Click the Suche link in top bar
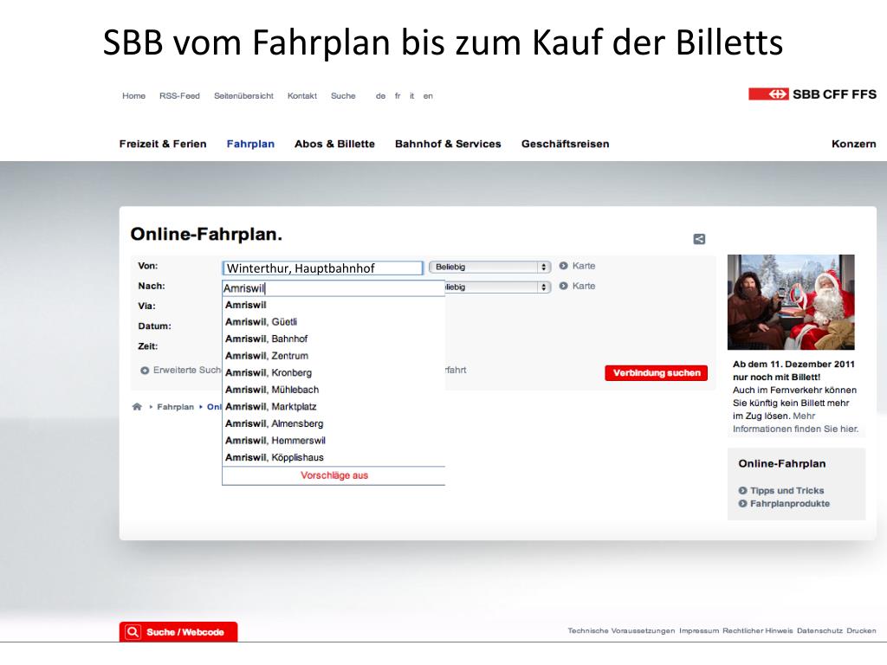887x665 pixels. tap(343, 96)
